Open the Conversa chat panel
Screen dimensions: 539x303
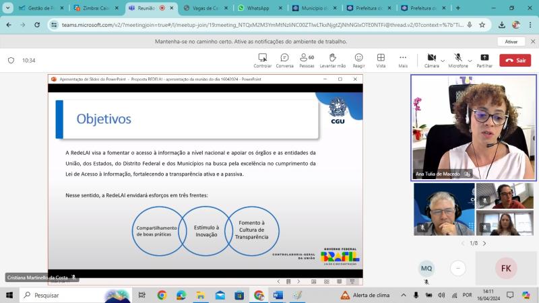[284, 61]
